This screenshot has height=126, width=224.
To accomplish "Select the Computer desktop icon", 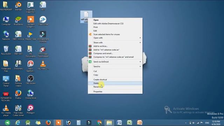I will 6,21.
